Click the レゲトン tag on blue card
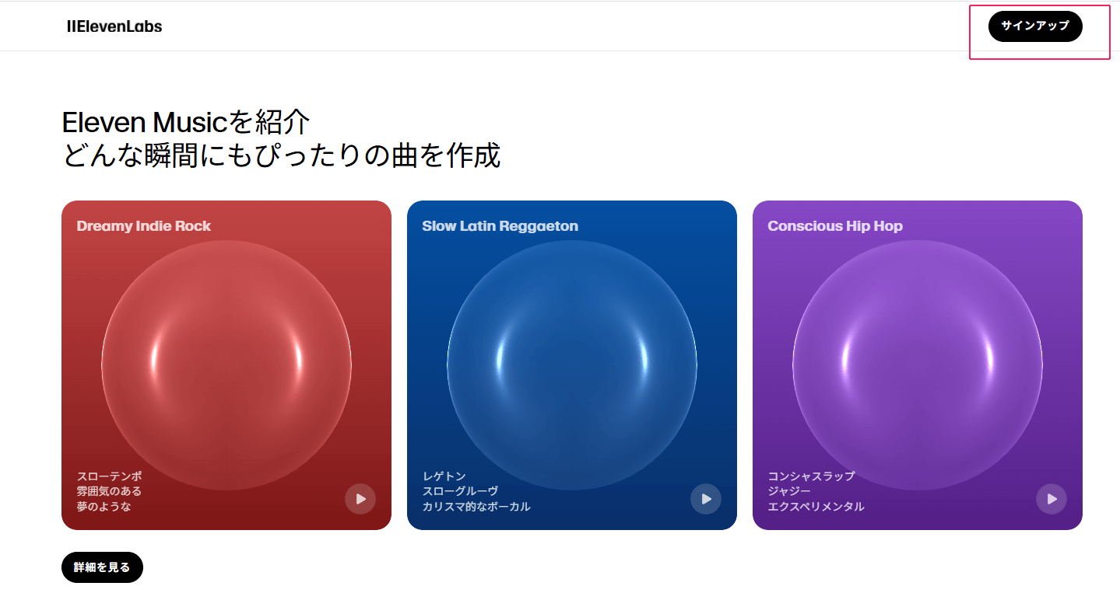Viewport: 1120px width, 614px height. click(444, 476)
